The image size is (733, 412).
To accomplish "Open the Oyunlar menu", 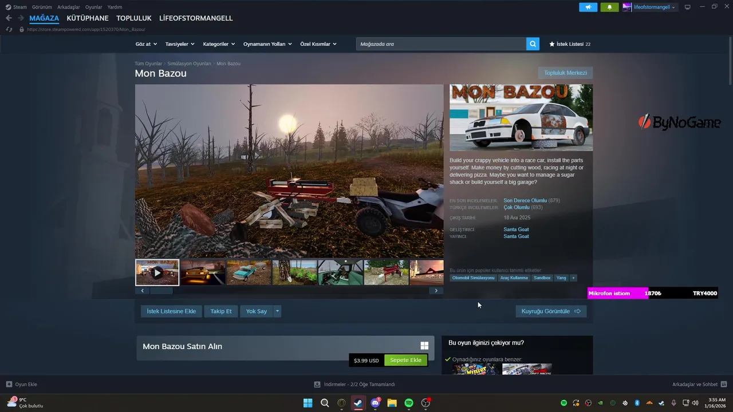I will [94, 7].
